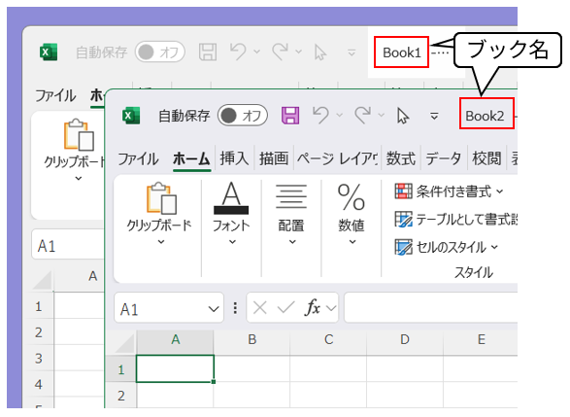The image size is (570, 417).
Task: Open クリップボード group in Book1 ribbon
Action: coord(75,151)
